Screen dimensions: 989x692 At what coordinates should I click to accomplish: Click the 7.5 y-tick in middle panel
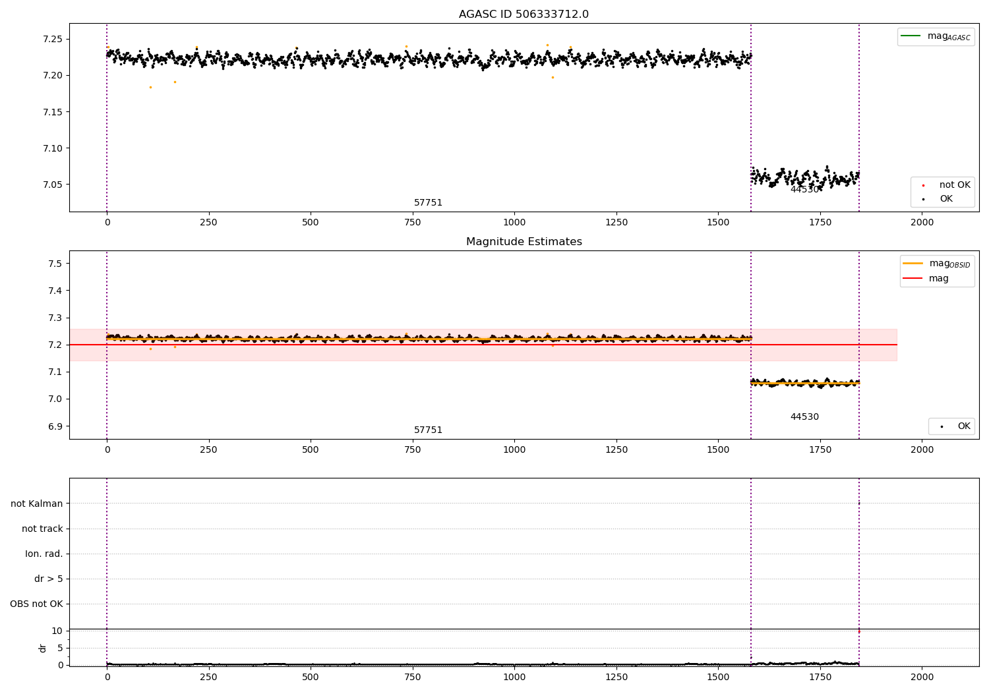coord(55,264)
